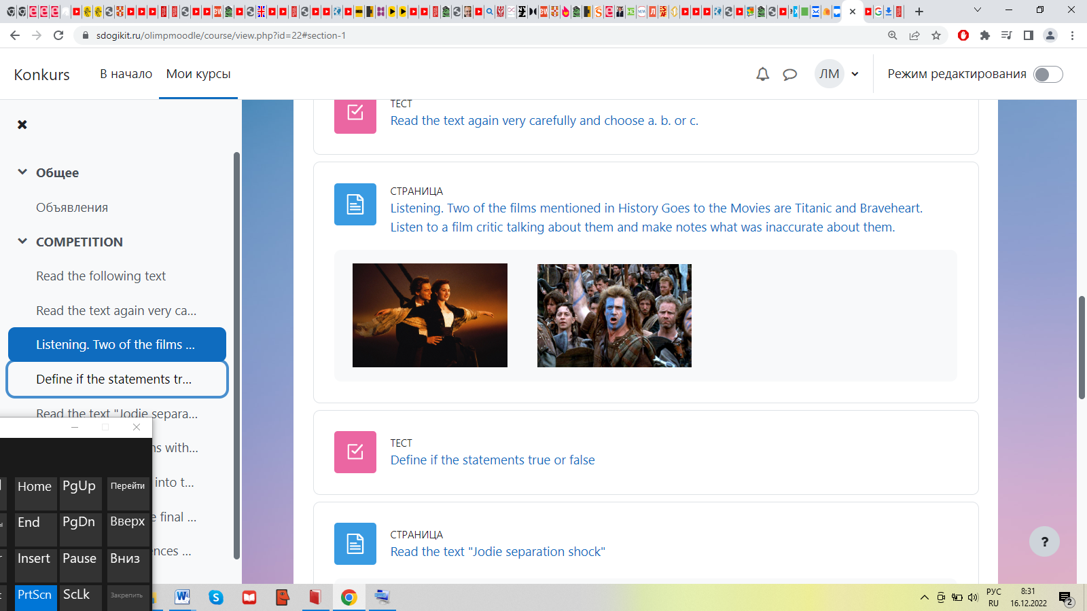Viewport: 1087px width, 611px height.
Task: Open the tab search dropdown arrow
Action: [978, 10]
